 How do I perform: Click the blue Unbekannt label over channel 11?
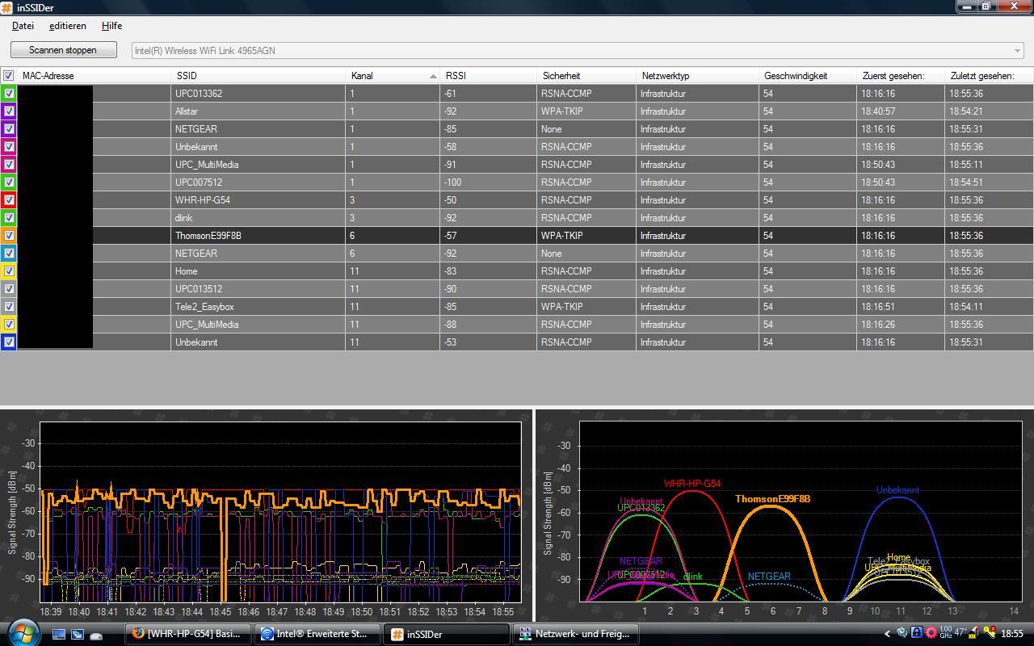[897, 490]
